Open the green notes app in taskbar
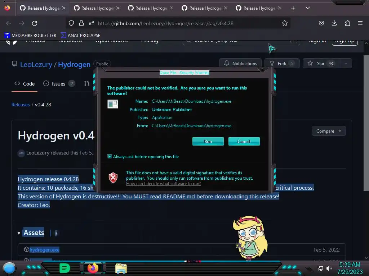The height and width of the screenshot is (276, 369). [x=65, y=268]
